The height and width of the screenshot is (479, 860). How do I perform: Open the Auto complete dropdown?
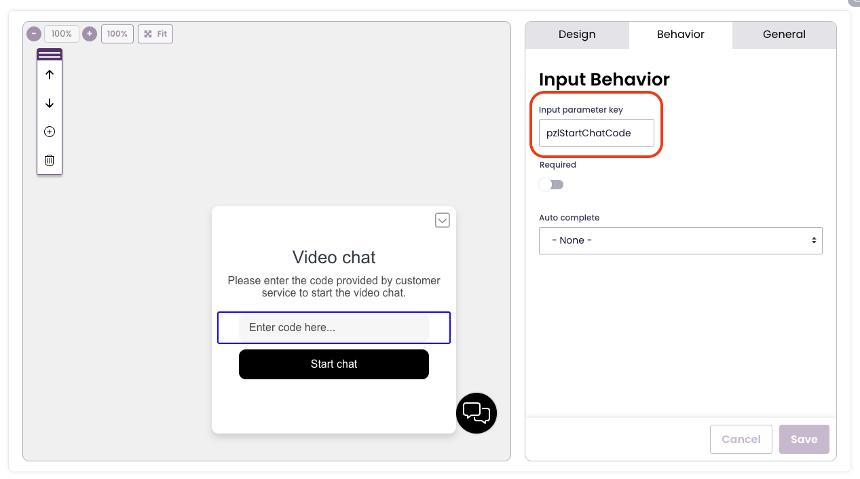tap(680, 241)
